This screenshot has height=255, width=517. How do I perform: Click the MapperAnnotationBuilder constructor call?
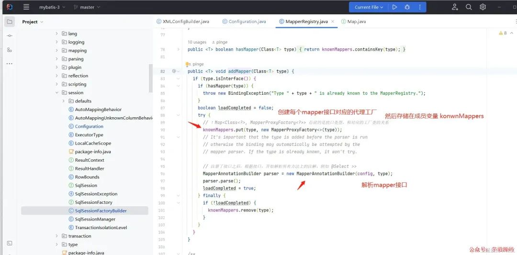[x=326, y=174]
